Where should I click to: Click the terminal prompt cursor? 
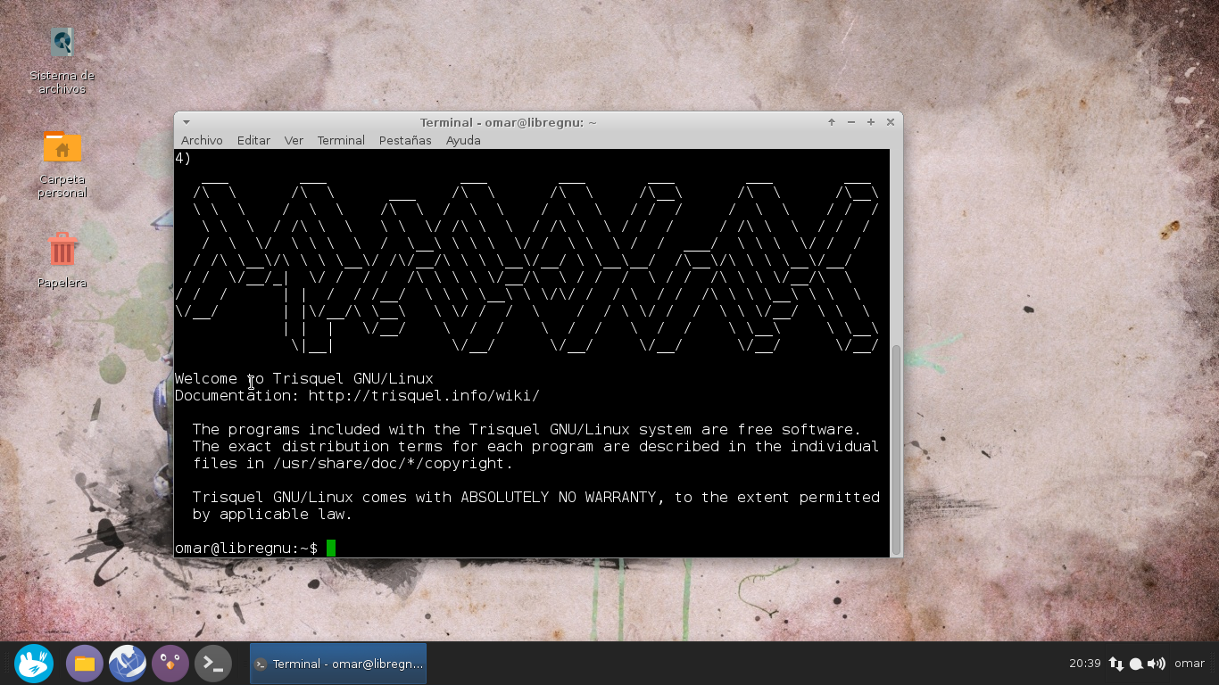point(331,548)
